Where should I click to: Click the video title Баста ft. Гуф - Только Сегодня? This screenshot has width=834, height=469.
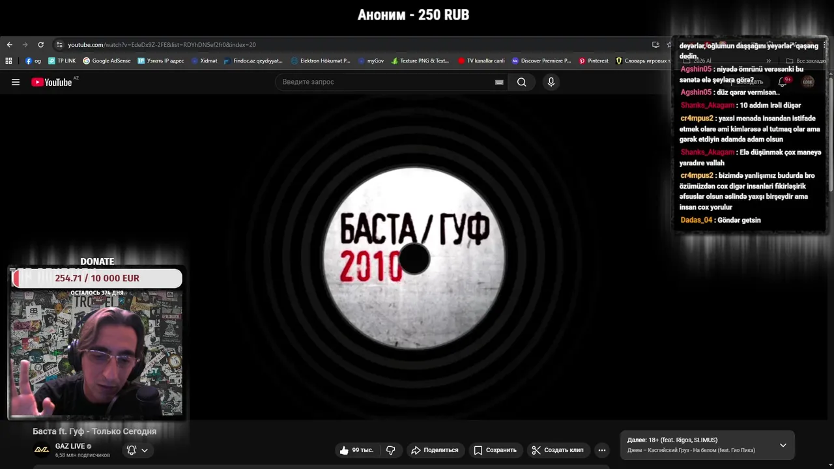point(94,431)
